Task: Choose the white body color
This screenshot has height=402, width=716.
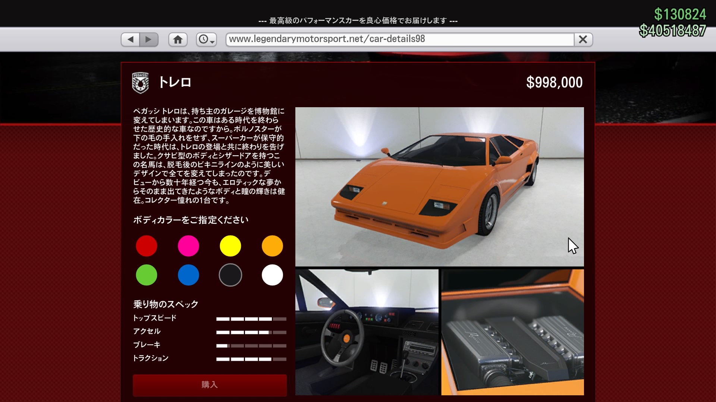Action: tap(272, 275)
